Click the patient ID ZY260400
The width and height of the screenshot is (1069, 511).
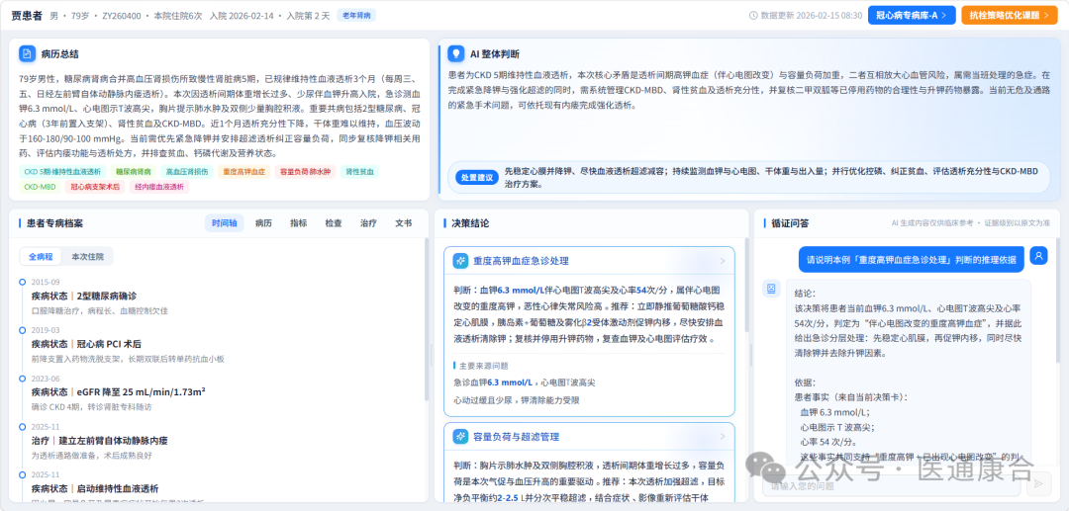124,15
